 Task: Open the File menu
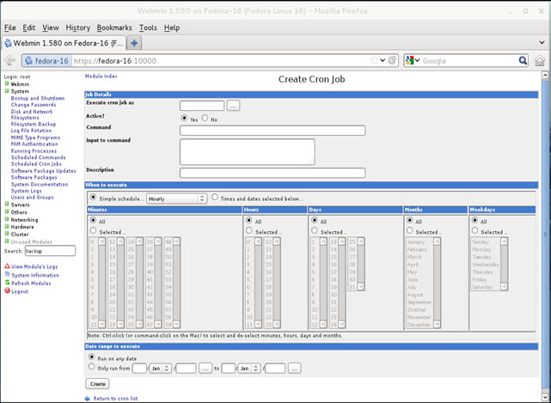click(9, 27)
